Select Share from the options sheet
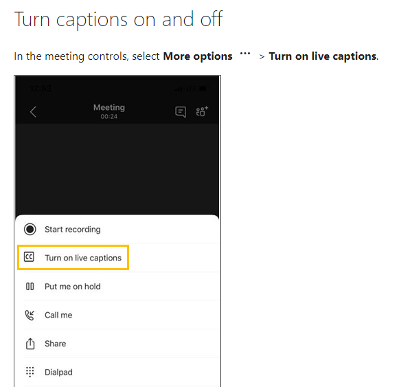Viewport: 399px width, 387px height. [x=56, y=344]
